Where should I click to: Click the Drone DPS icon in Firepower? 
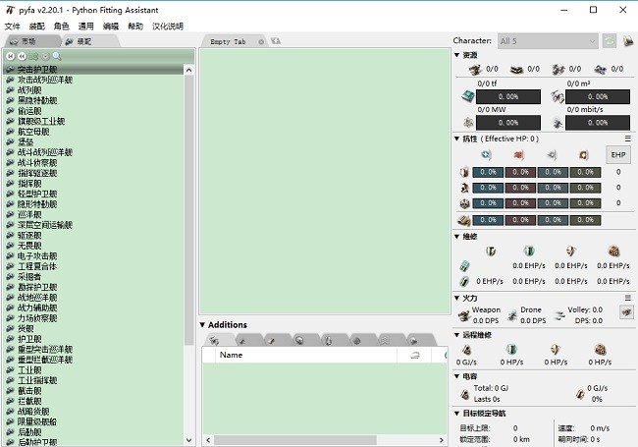(512, 315)
